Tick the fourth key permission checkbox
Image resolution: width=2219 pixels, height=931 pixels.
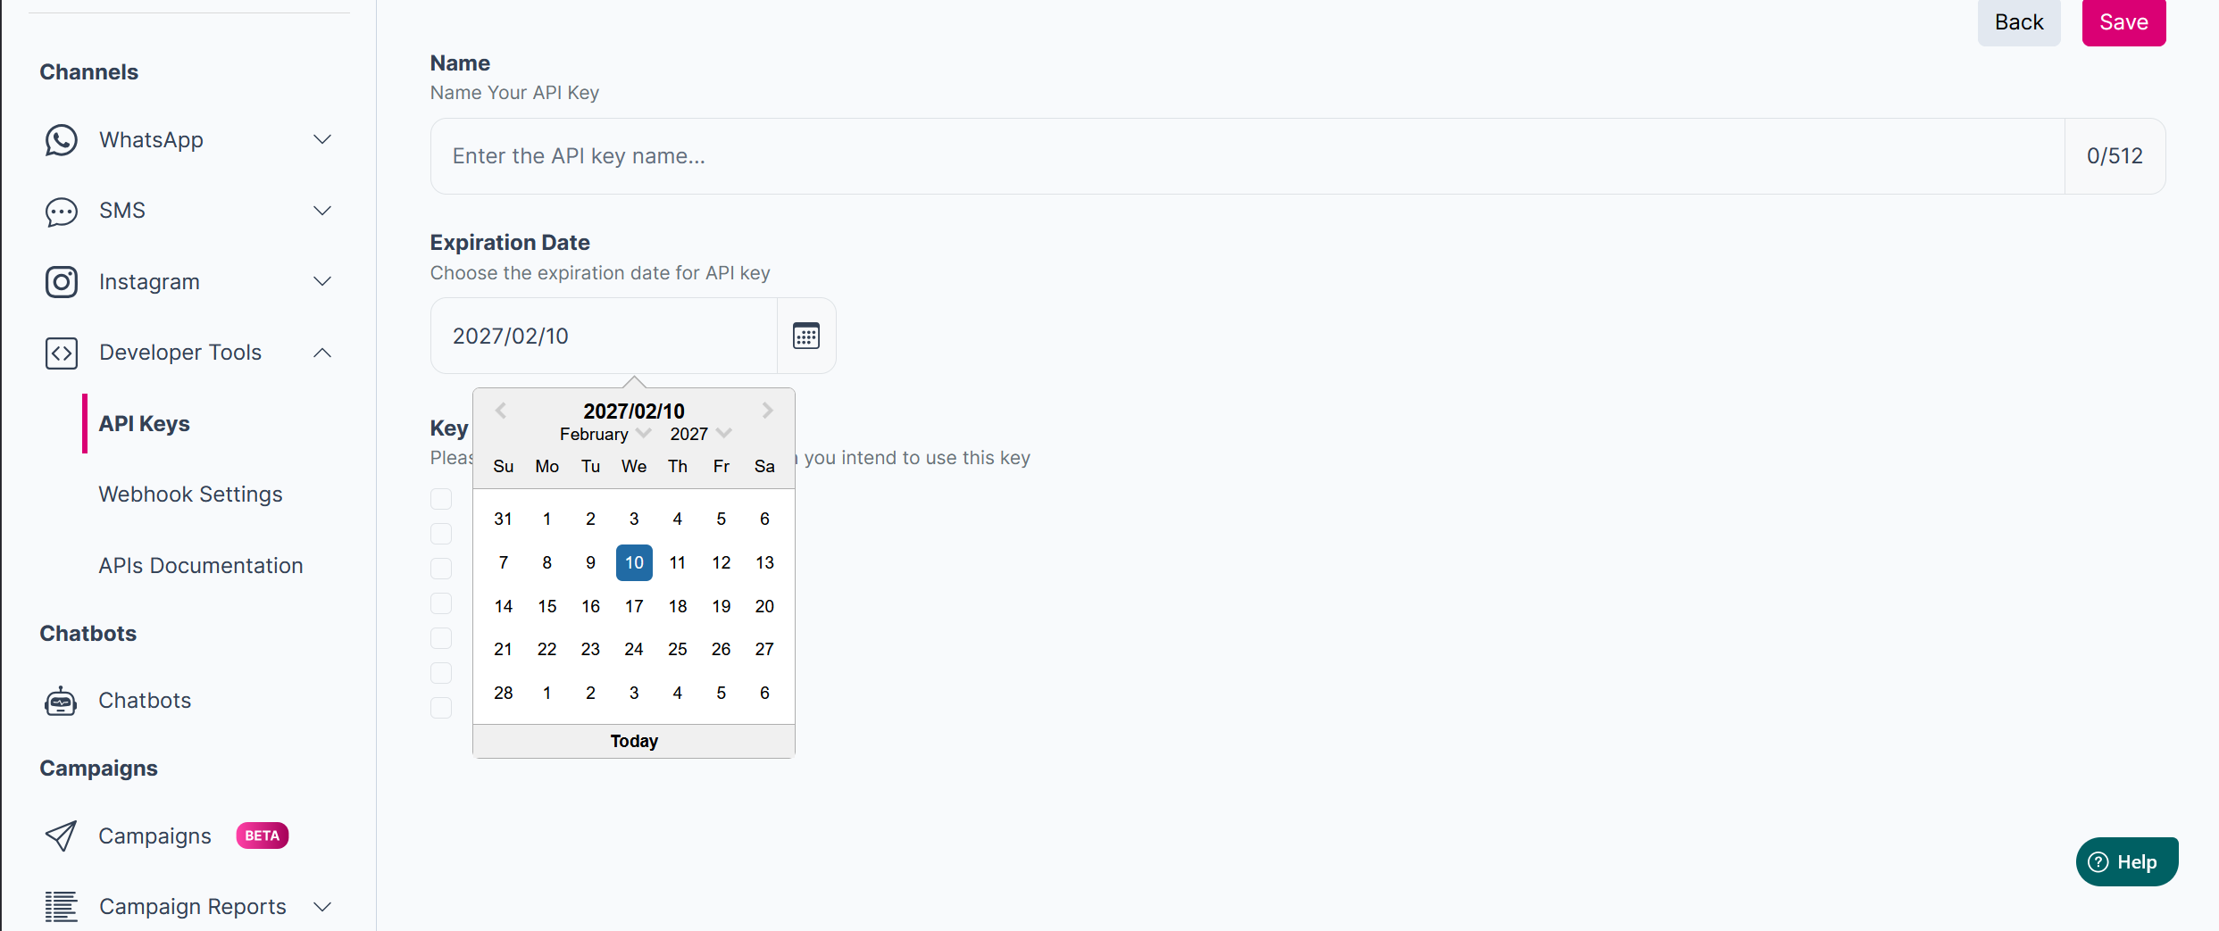[441, 603]
